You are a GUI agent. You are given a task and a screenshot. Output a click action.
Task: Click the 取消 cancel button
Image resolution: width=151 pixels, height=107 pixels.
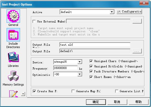point(117,102)
